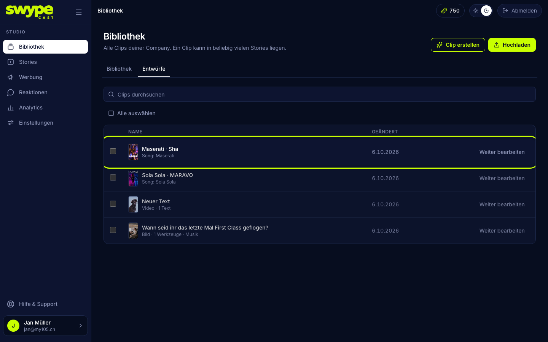Viewport: 548px width, 342px height.
Task: Expand the Jan Müller account chevron
Action: [x=80, y=326]
